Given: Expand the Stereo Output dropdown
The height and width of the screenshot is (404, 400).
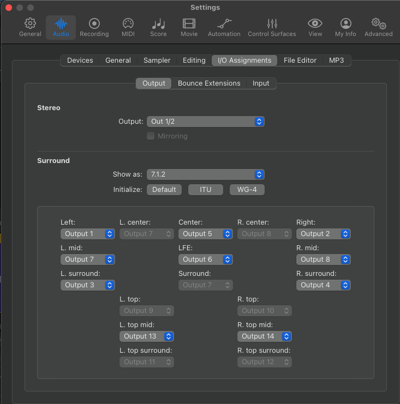Looking at the screenshot, I should pos(205,122).
